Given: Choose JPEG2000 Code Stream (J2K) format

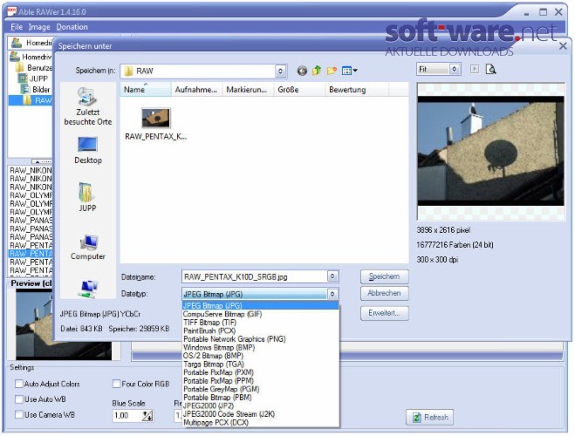Looking at the screenshot, I should [x=260, y=414].
